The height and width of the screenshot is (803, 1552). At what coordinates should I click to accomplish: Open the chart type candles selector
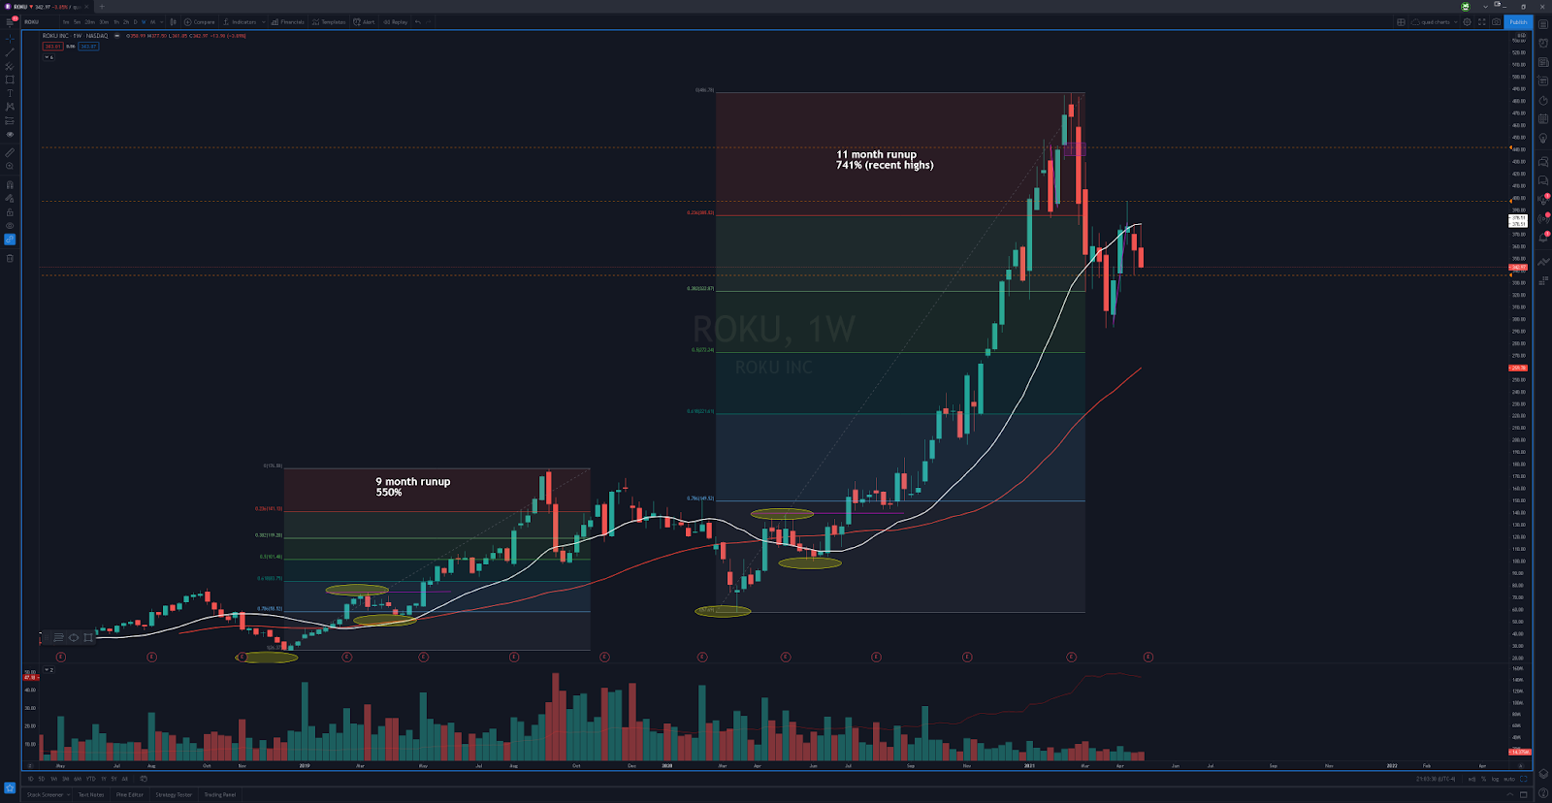[173, 22]
